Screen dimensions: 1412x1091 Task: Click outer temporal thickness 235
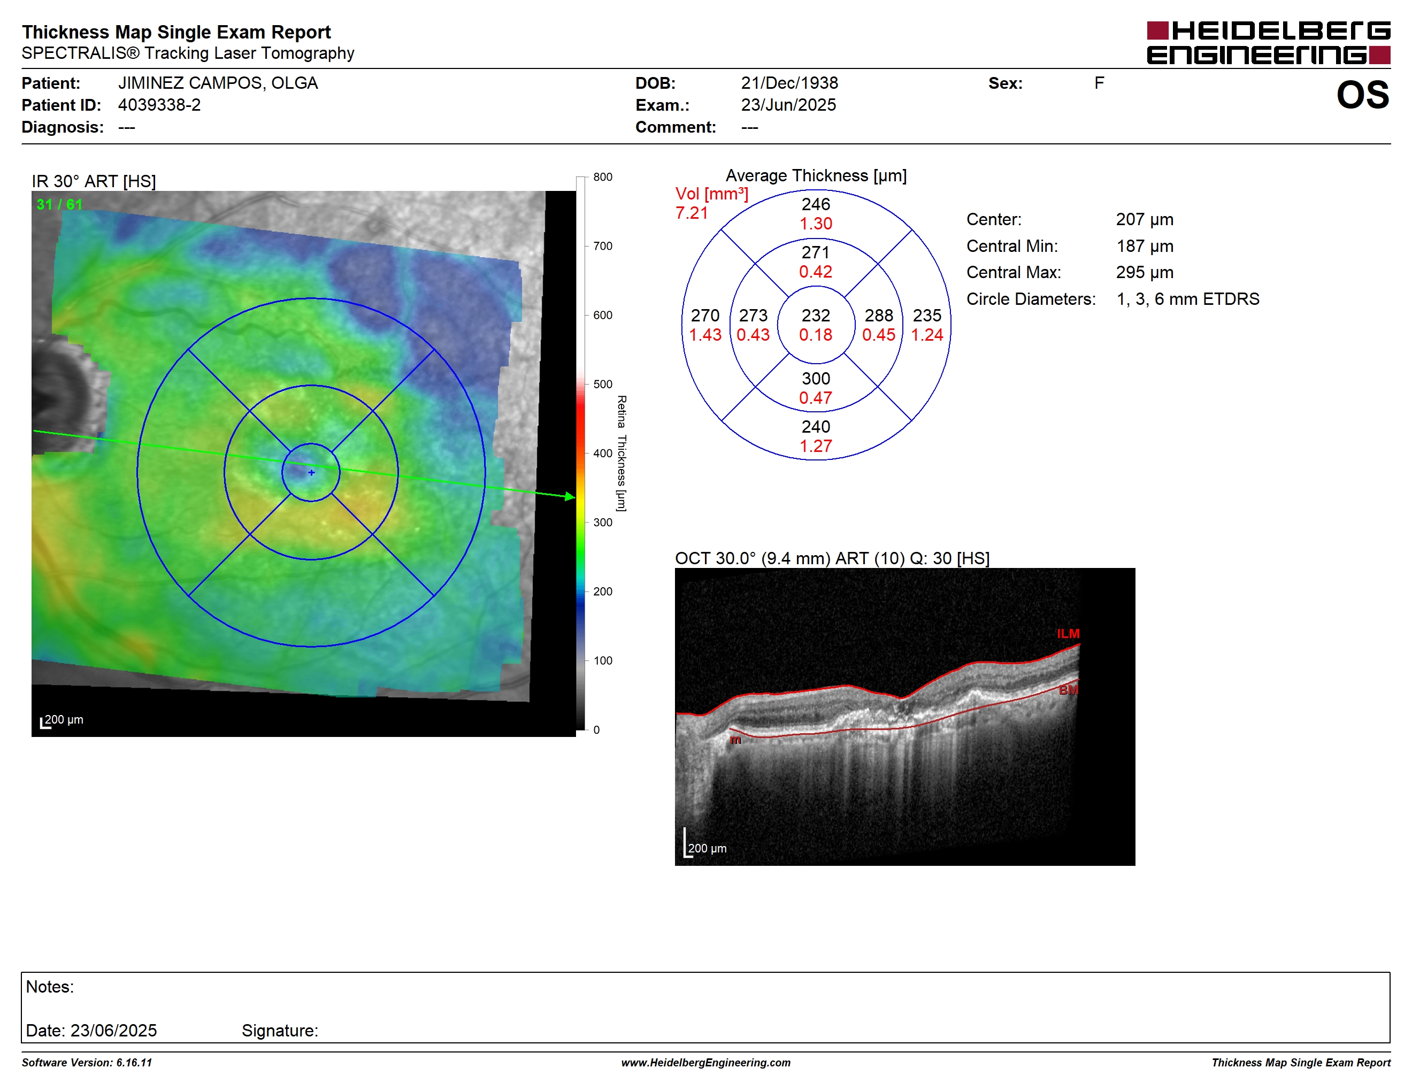point(927,316)
